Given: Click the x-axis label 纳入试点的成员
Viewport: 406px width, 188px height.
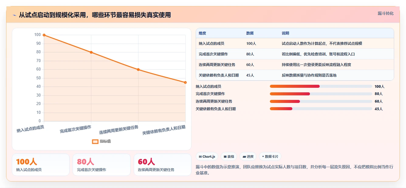Looking at the screenshot, I should 30,129.
